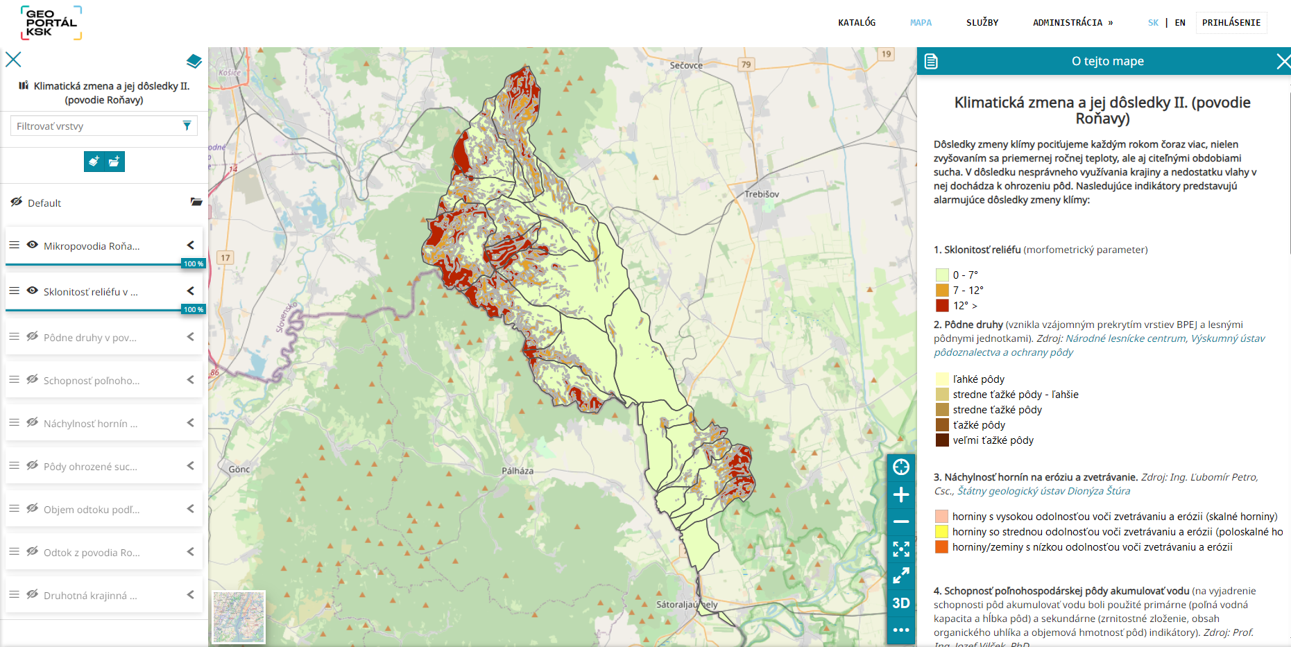Click the zoom-to-full-extent icon
The height and width of the screenshot is (647, 1291).
pyautogui.click(x=900, y=549)
